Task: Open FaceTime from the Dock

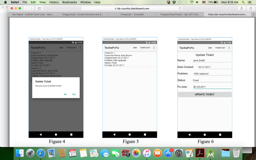Action: tap(115, 153)
